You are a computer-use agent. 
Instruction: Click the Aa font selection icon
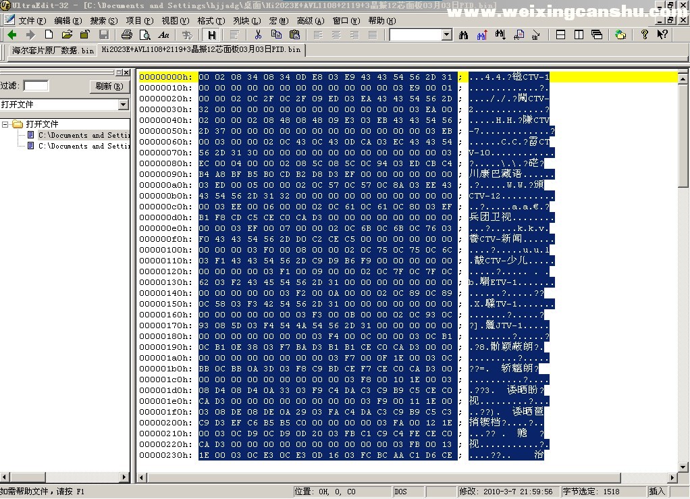[163, 34]
